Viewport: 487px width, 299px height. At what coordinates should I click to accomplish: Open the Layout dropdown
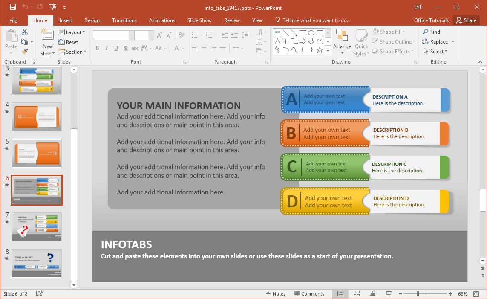point(72,32)
